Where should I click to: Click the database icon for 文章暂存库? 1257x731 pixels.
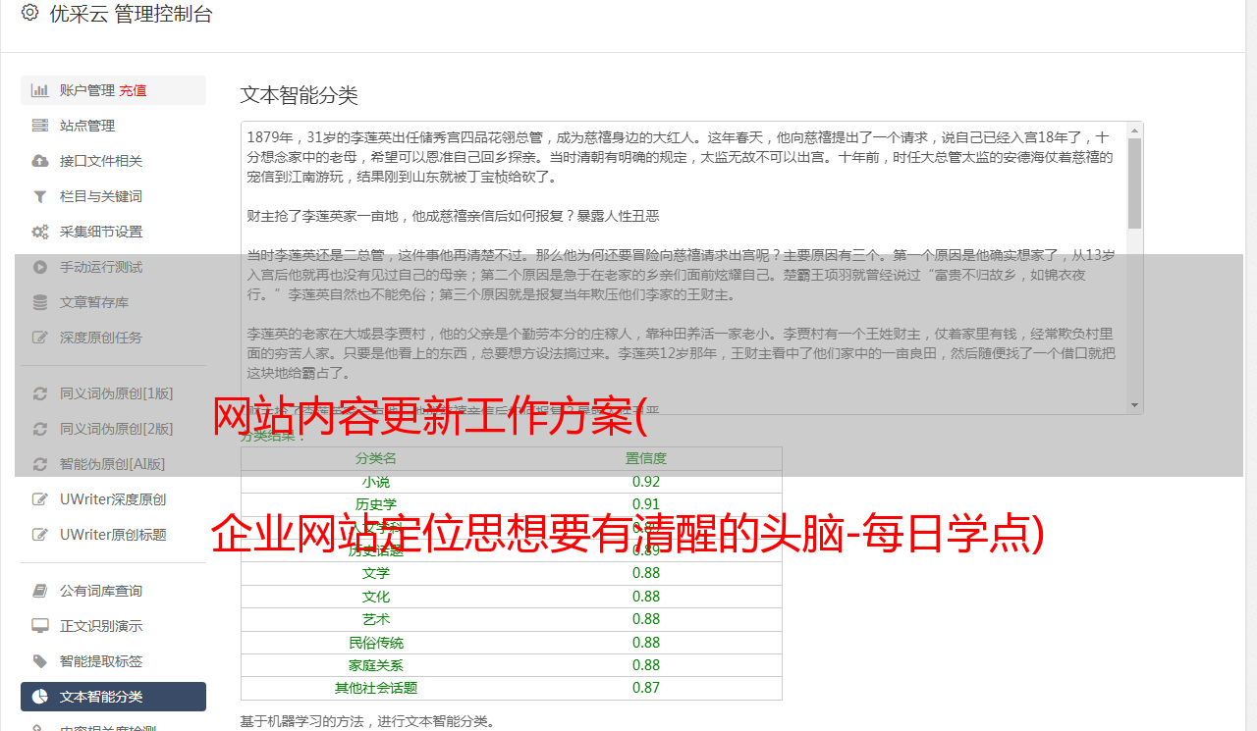40,302
